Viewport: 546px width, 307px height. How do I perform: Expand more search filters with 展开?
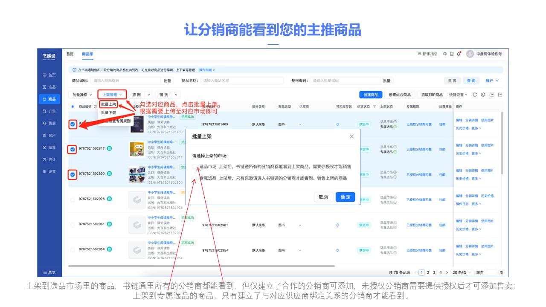(x=492, y=81)
